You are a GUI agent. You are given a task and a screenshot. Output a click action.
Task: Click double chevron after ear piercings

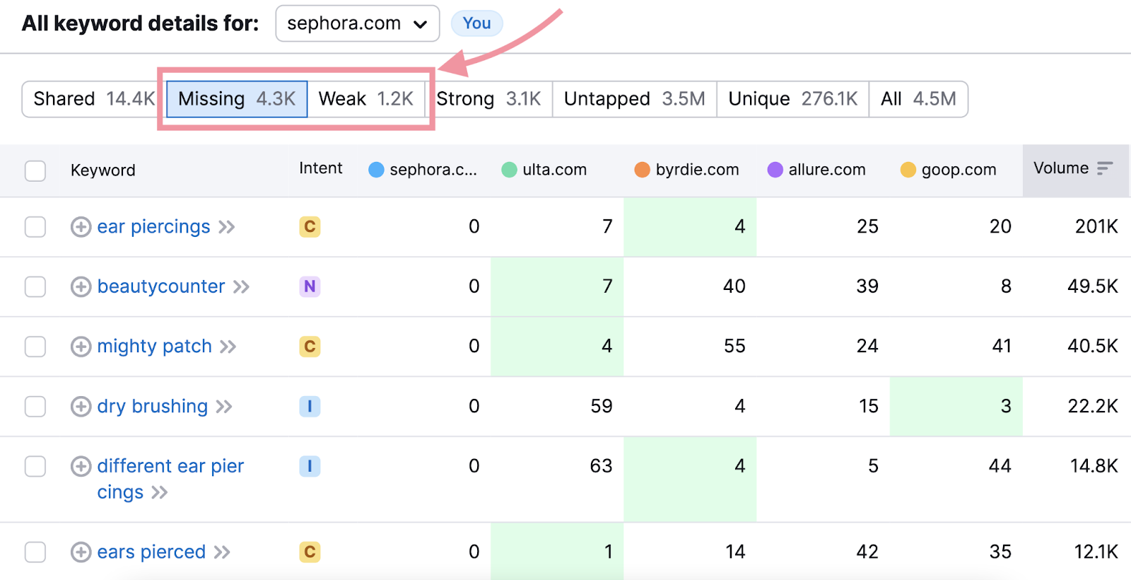click(226, 227)
